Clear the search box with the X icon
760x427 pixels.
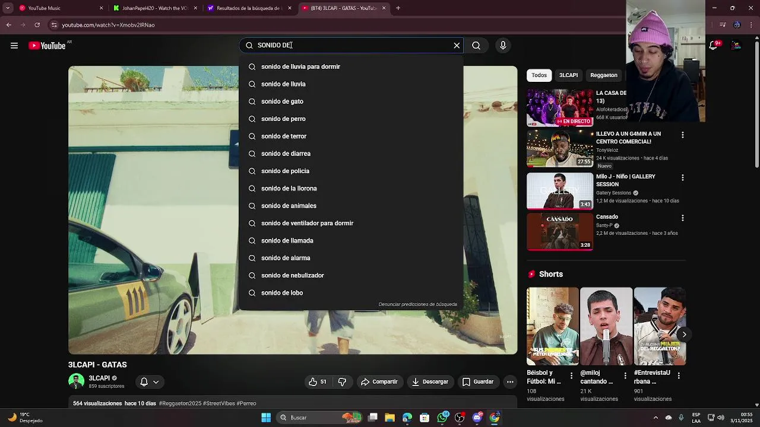[457, 46]
